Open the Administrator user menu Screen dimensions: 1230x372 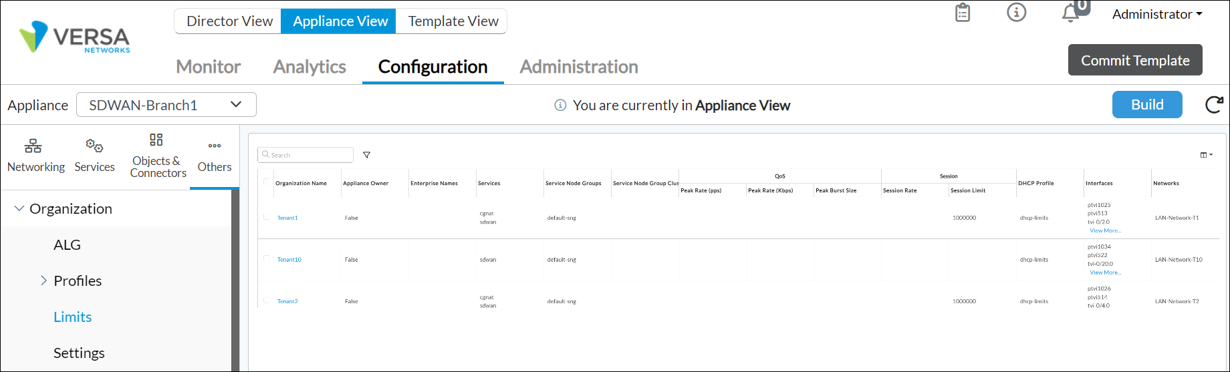coord(1156,14)
